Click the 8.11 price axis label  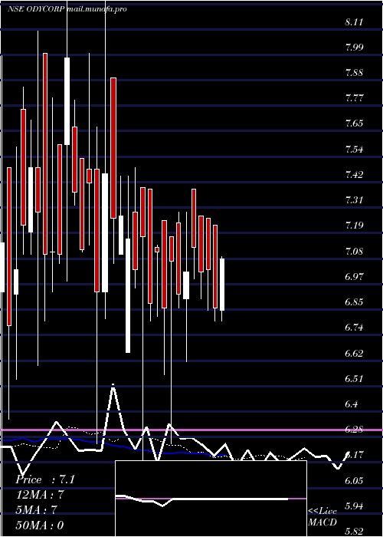354,22
